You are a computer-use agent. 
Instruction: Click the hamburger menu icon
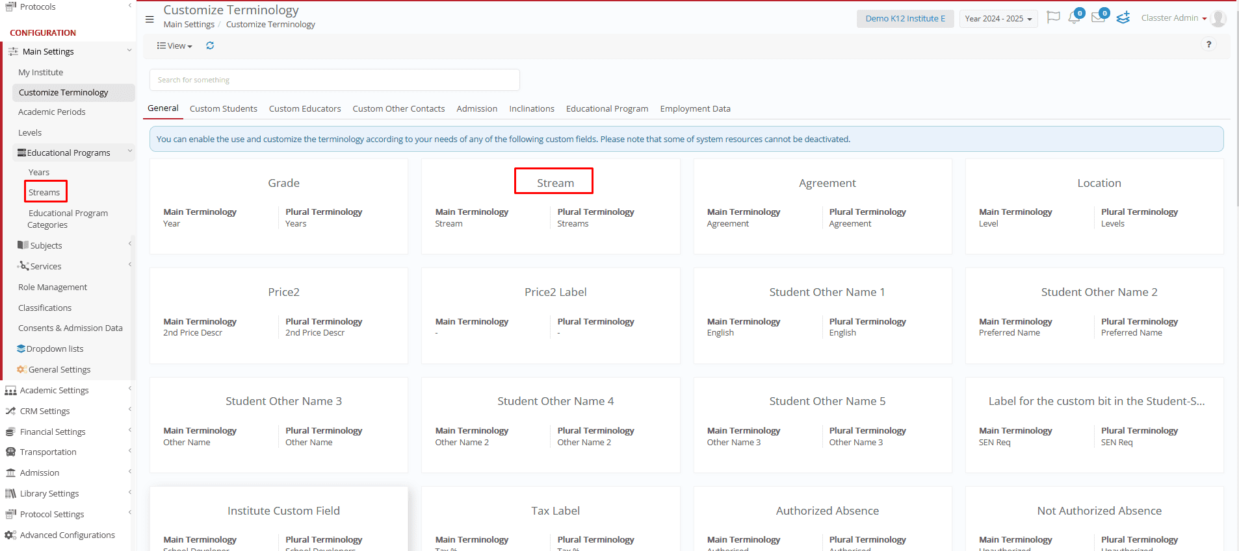click(x=150, y=19)
